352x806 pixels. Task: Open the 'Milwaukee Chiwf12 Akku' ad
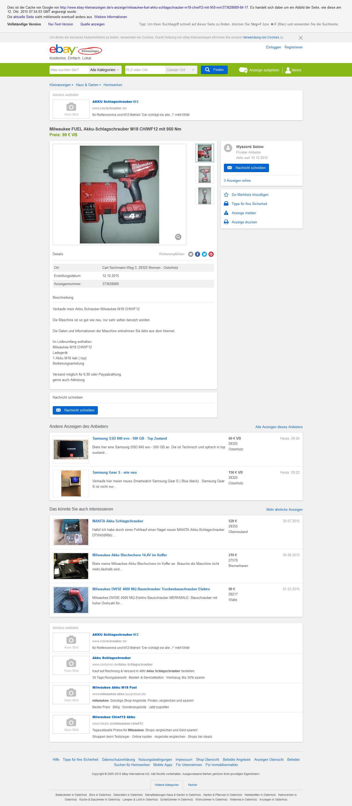click(x=114, y=717)
